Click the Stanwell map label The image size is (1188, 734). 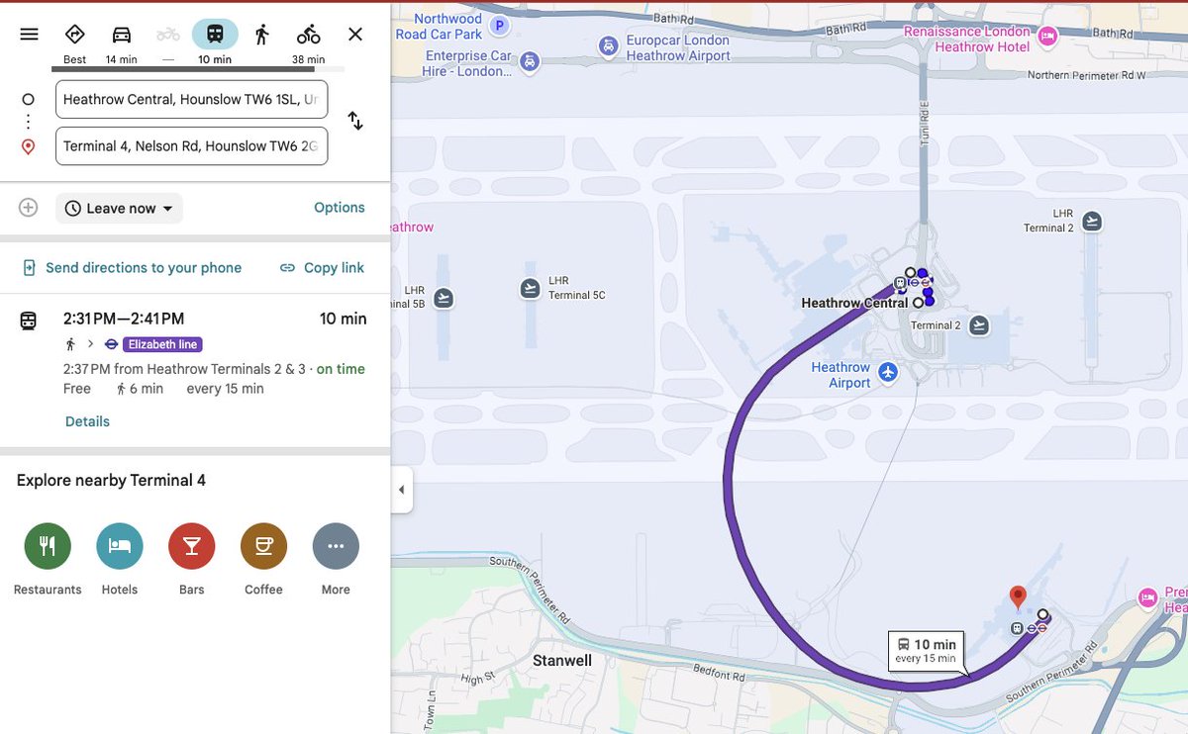[x=562, y=661]
